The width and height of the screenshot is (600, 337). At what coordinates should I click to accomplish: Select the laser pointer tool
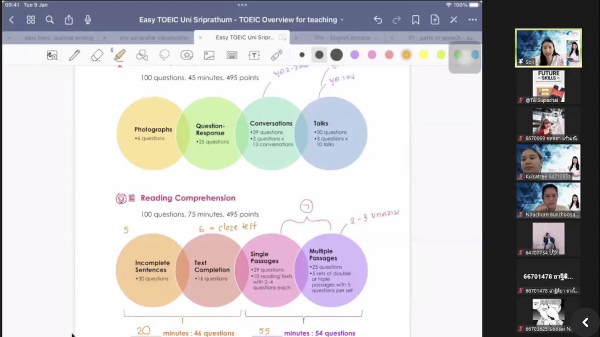click(x=276, y=55)
